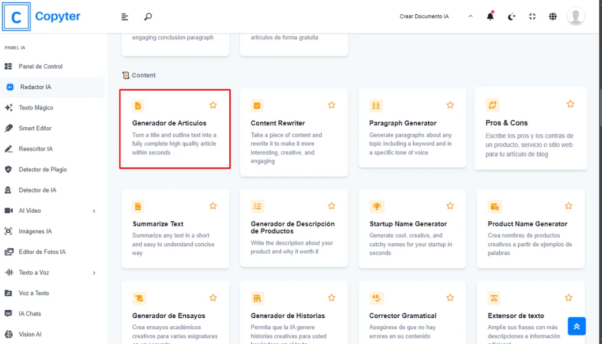Screen dimensions: 602x344
Task: Open notifications via the bell icon
Action: [x=490, y=17]
